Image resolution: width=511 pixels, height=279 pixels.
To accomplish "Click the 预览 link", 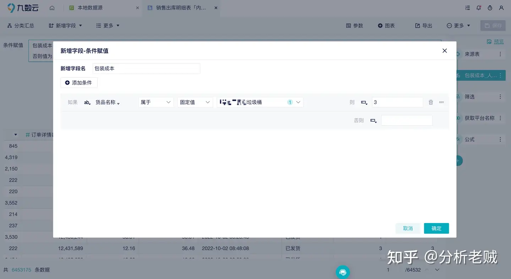I will pyautogui.click(x=495, y=41).
